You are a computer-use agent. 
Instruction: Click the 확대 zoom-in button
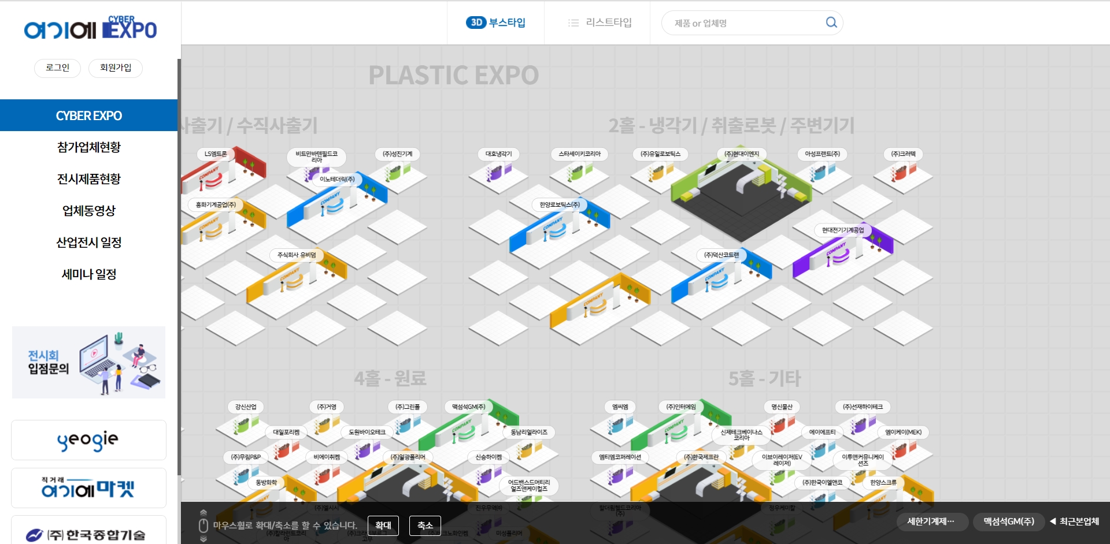[x=383, y=526]
